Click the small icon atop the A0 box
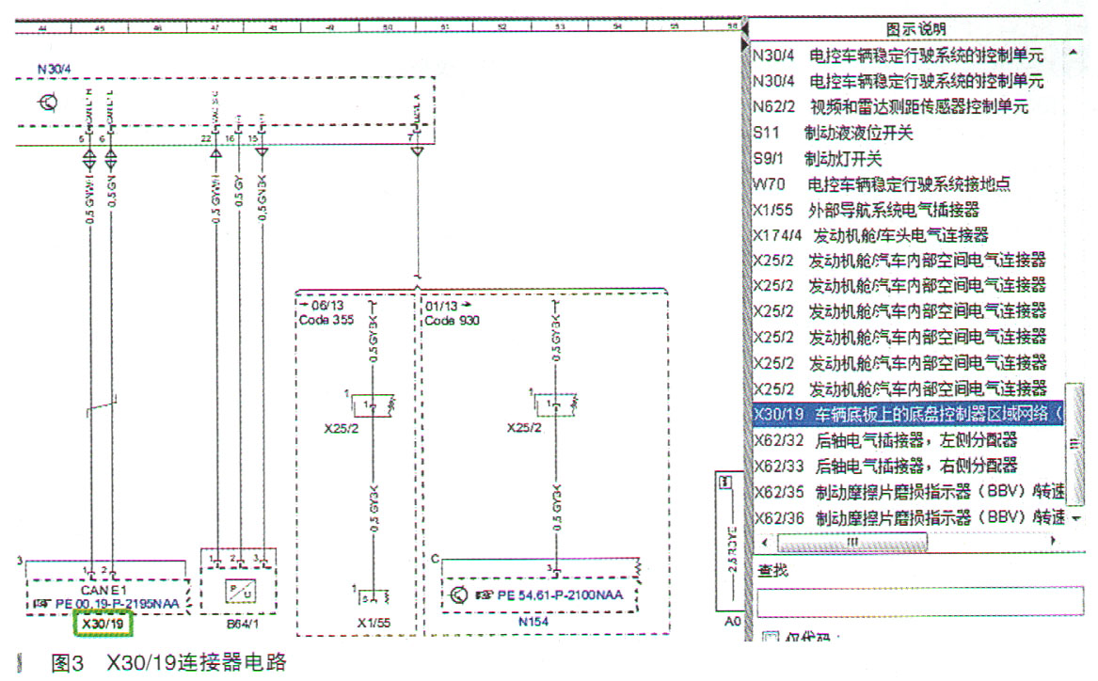The image size is (1098, 681). point(725,482)
